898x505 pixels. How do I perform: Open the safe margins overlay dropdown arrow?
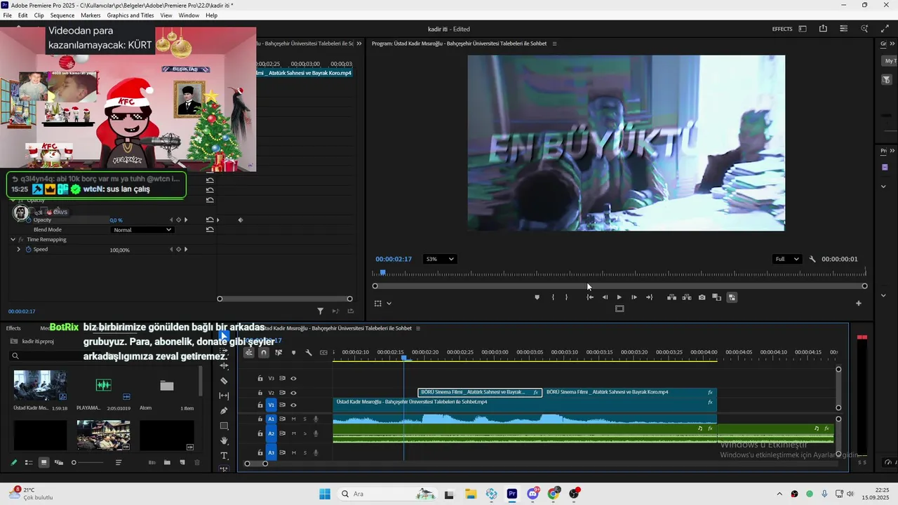(389, 304)
